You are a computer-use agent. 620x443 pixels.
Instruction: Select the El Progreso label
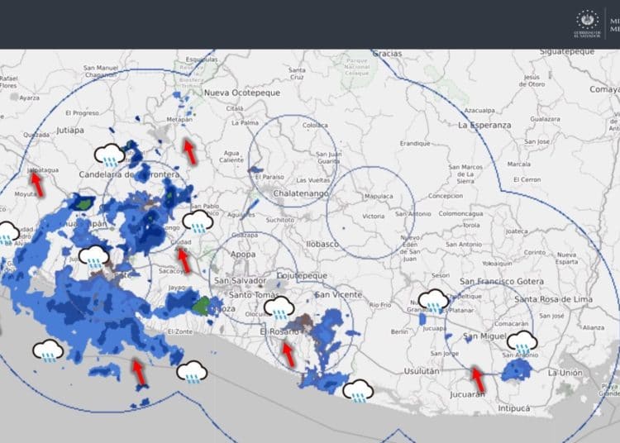coord(82,113)
